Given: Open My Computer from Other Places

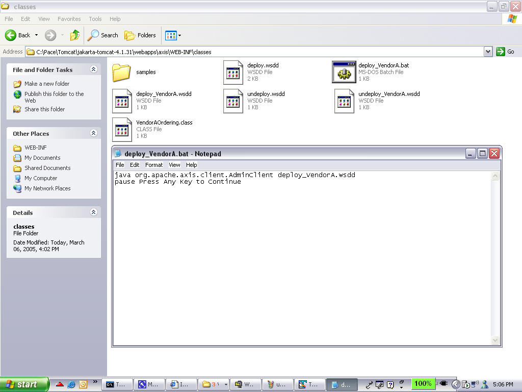Looking at the screenshot, I should (x=41, y=178).
